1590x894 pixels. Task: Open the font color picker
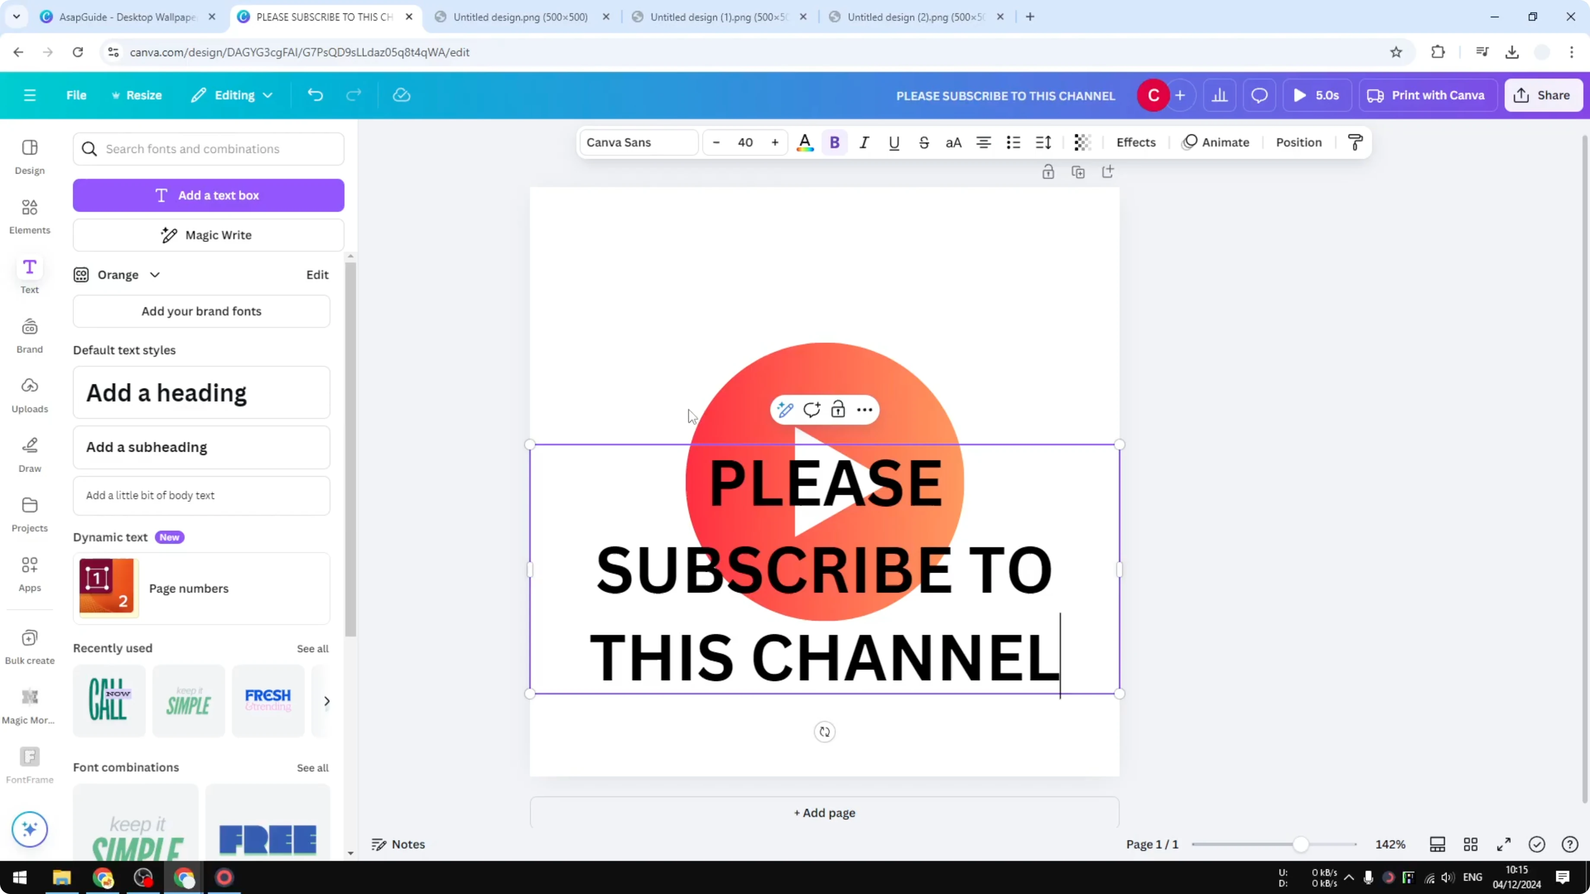[805, 143]
